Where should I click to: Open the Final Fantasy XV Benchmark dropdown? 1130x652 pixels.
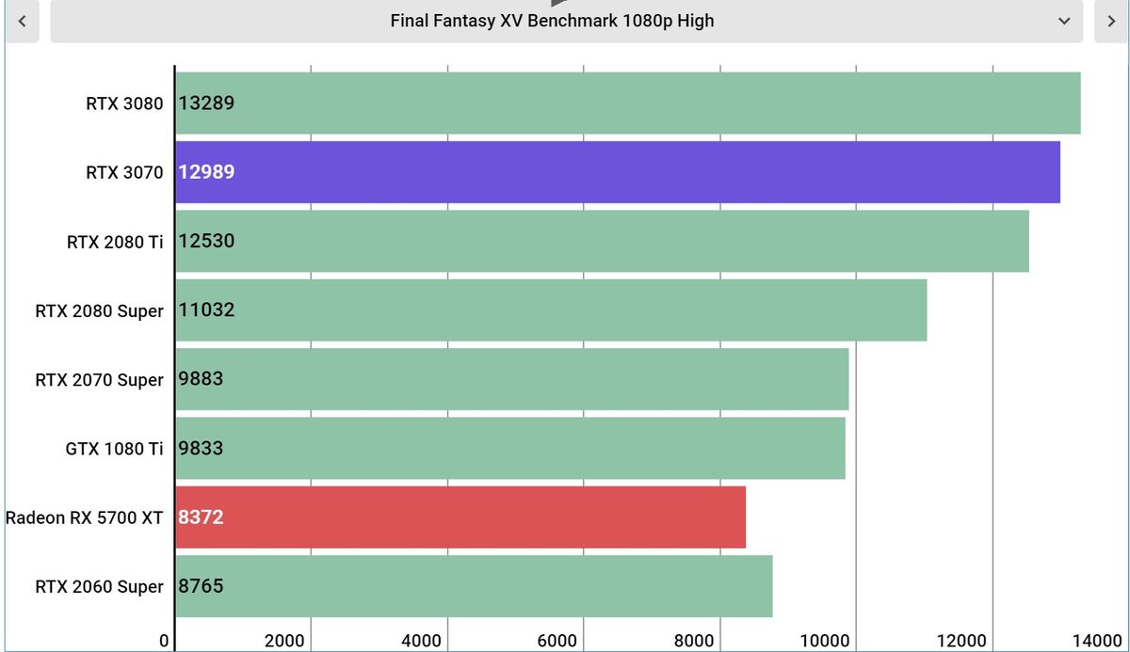pos(567,21)
